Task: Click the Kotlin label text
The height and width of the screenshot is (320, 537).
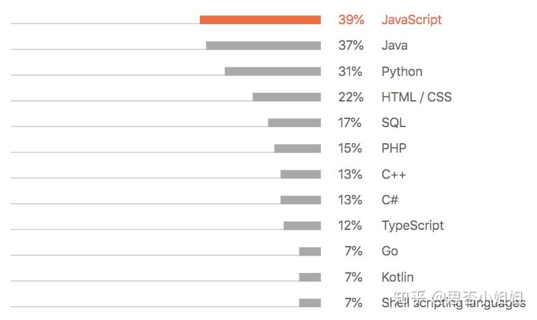Action: point(398,277)
